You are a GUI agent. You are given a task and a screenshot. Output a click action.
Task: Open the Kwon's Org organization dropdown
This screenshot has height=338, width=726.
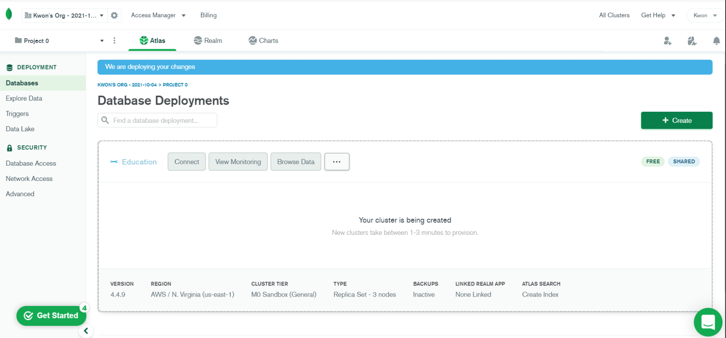pyautogui.click(x=64, y=15)
